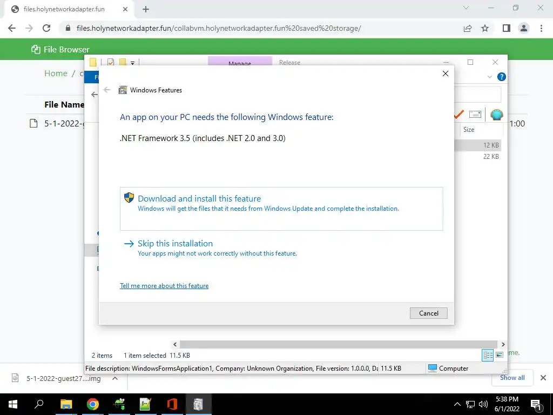Click the blue shell icon in Explorer
The height and width of the screenshot is (415, 553).
(x=496, y=115)
